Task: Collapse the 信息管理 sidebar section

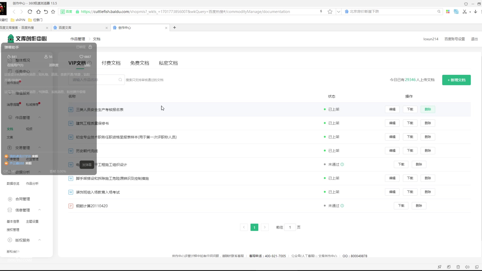Action: click(39, 210)
